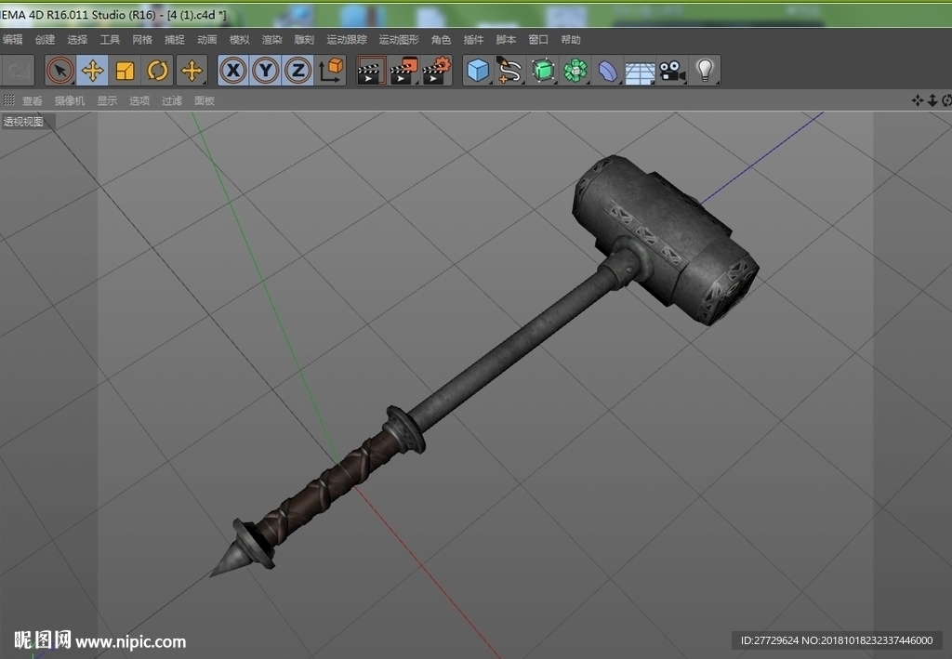Open the spline pen tool

click(x=510, y=71)
